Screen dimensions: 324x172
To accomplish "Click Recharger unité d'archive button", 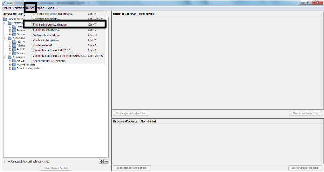I will [x=130, y=113].
